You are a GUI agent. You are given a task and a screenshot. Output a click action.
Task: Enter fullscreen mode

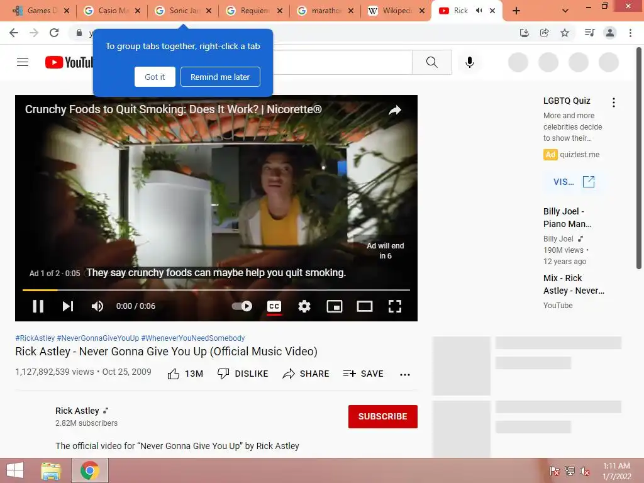pyautogui.click(x=395, y=306)
